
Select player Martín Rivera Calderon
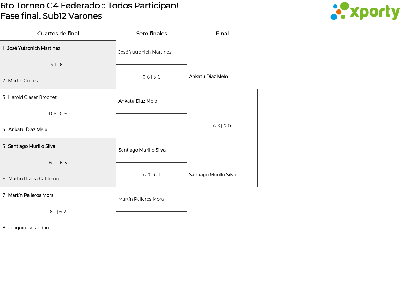[34, 179]
